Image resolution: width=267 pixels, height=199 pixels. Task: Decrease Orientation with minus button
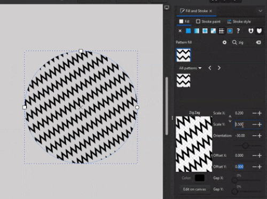pyautogui.click(x=255, y=136)
